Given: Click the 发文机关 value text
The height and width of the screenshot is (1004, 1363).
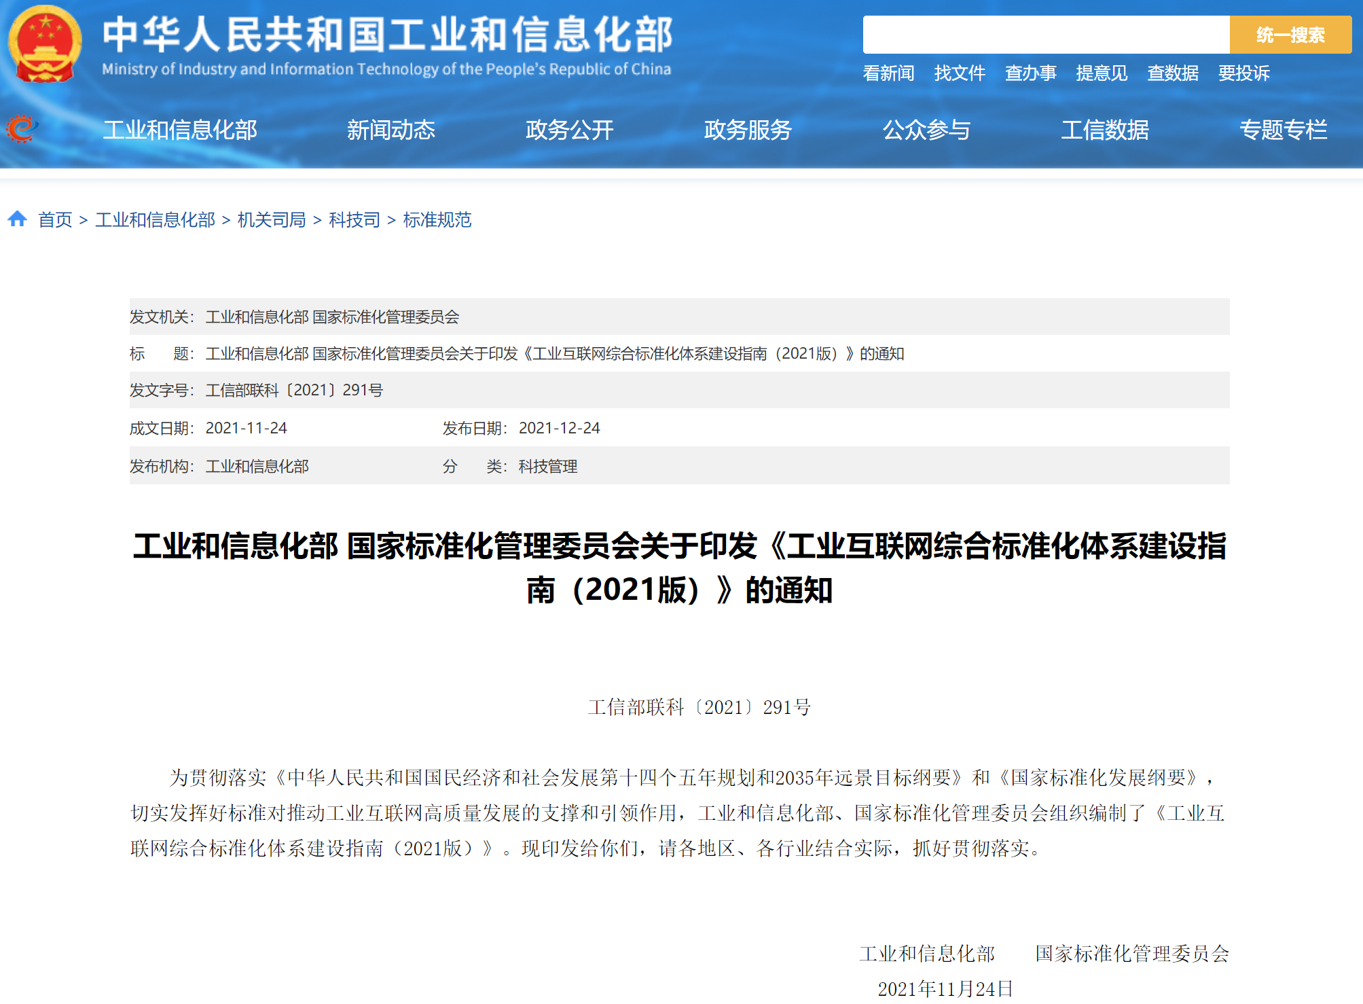Looking at the screenshot, I should click(333, 317).
